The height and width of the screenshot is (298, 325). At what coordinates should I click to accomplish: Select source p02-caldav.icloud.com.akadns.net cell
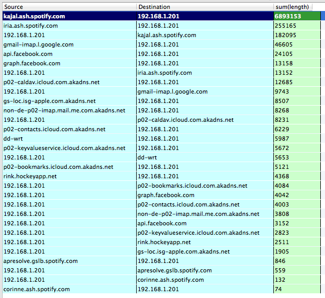coord(69,82)
